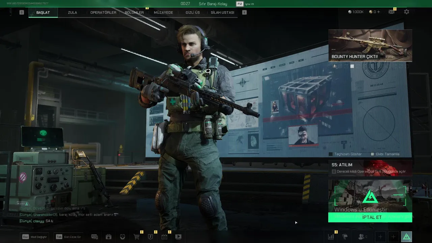The height and width of the screenshot is (243, 432).
Task: Open the chat messages icon in bottom bar
Action: click(94, 237)
